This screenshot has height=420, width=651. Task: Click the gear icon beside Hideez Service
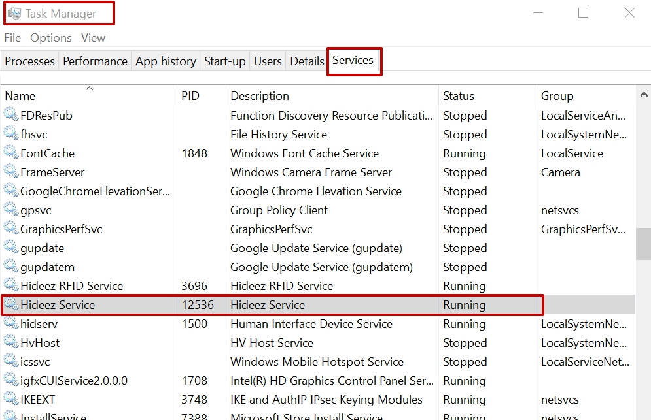point(11,305)
